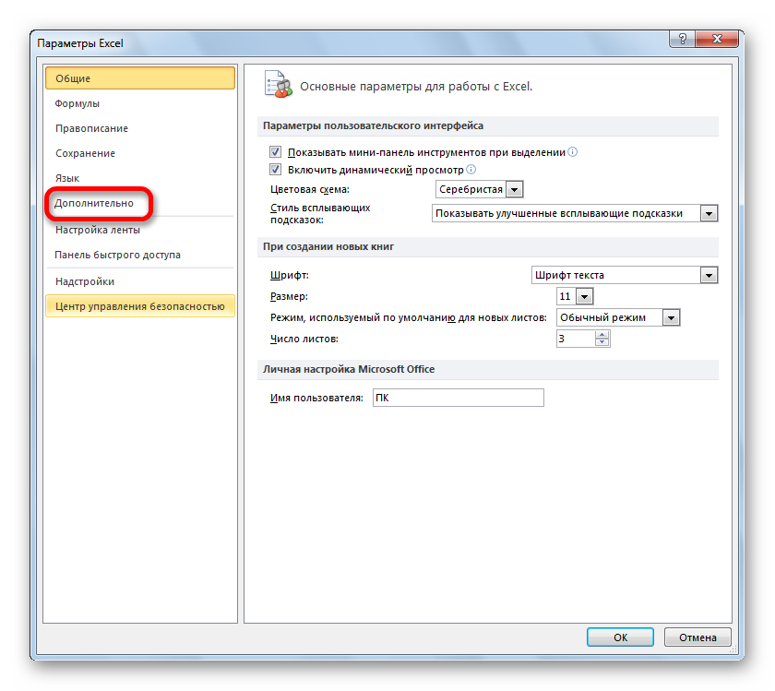Click the Excel options header icon

click(x=278, y=85)
